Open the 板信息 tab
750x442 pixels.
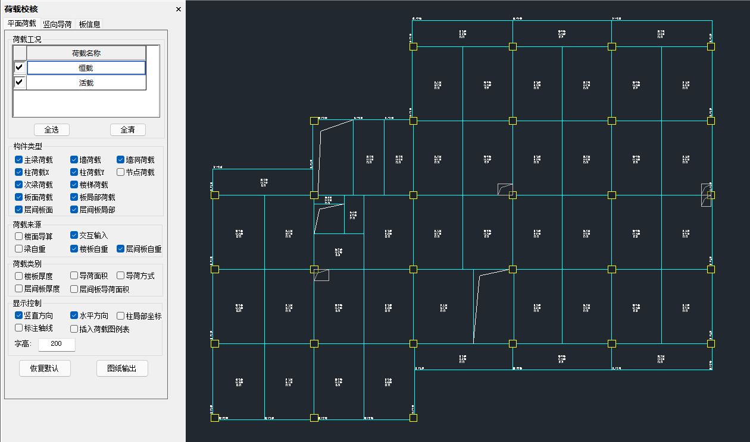(x=89, y=24)
